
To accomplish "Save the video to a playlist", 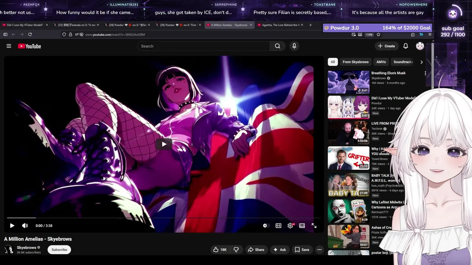I will [302, 250].
